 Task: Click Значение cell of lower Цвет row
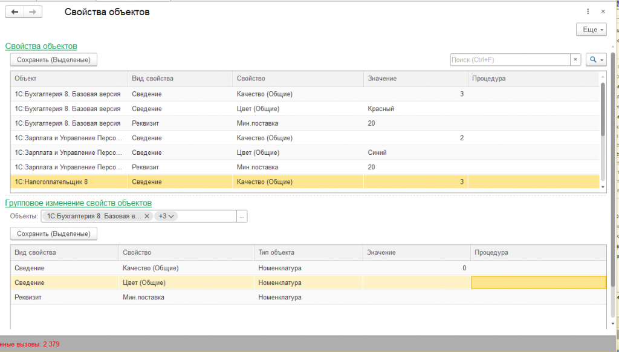pyautogui.click(x=416, y=282)
